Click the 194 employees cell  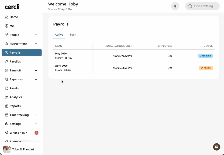[x=170, y=68]
